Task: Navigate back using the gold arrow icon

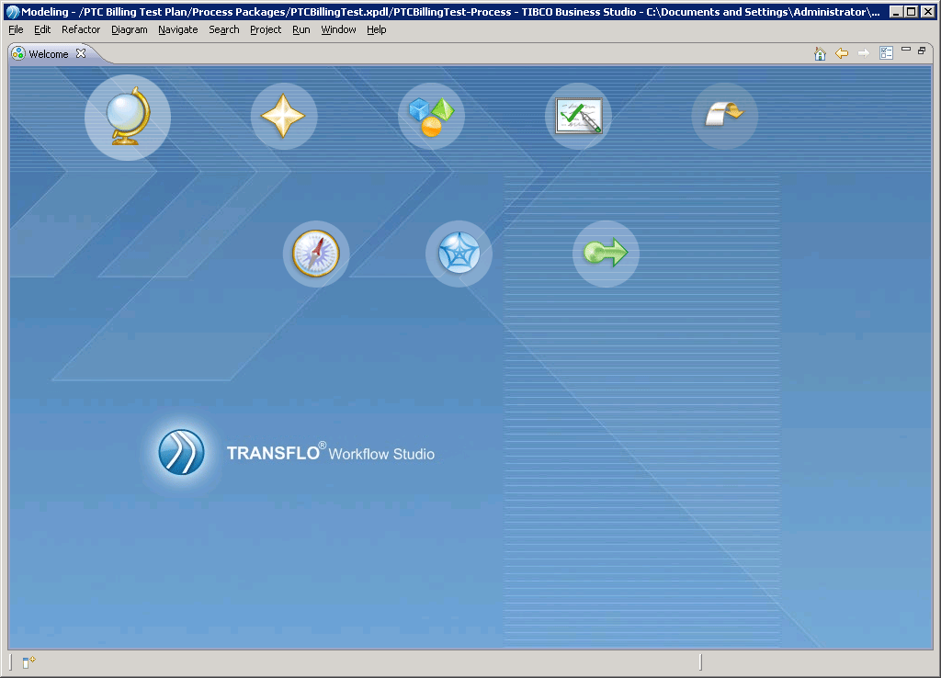Action: point(841,52)
